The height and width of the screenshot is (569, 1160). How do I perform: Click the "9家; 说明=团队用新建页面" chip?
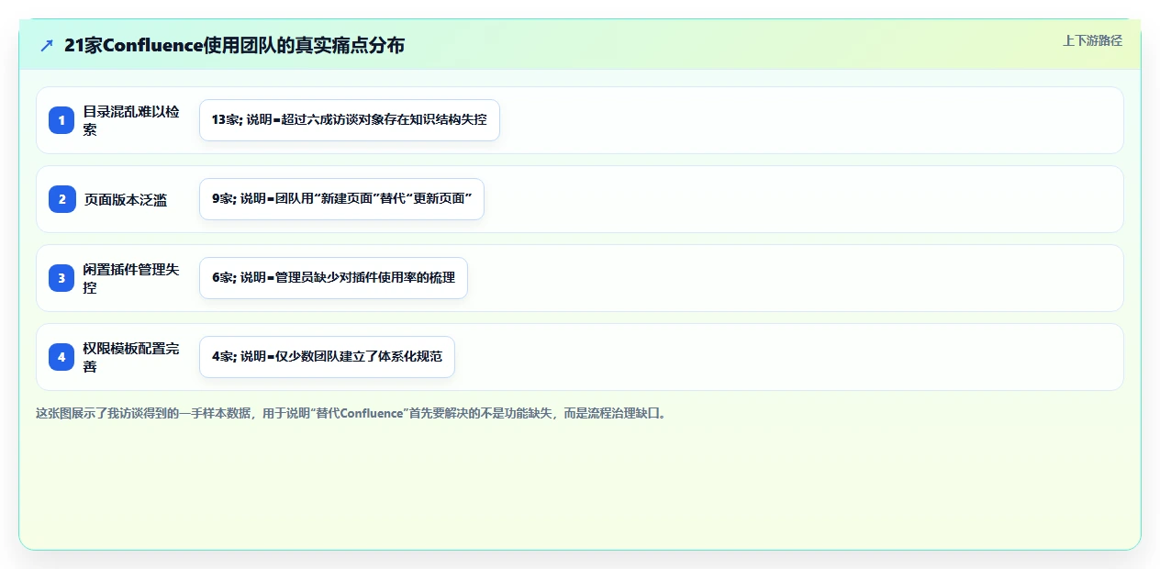tap(341, 199)
